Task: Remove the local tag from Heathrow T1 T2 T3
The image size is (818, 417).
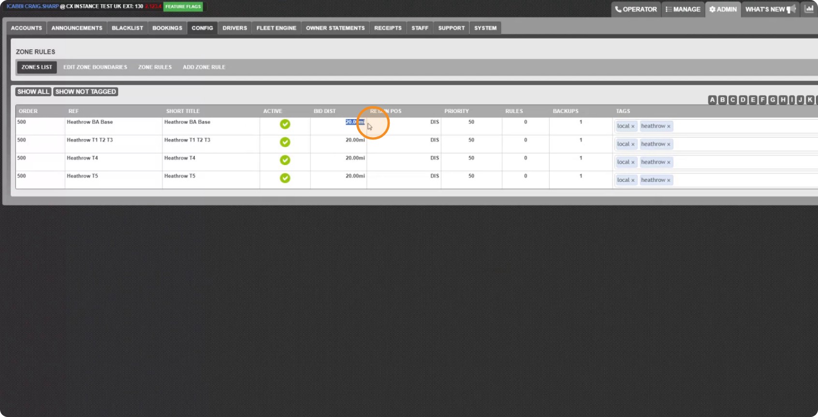Action: click(x=633, y=144)
